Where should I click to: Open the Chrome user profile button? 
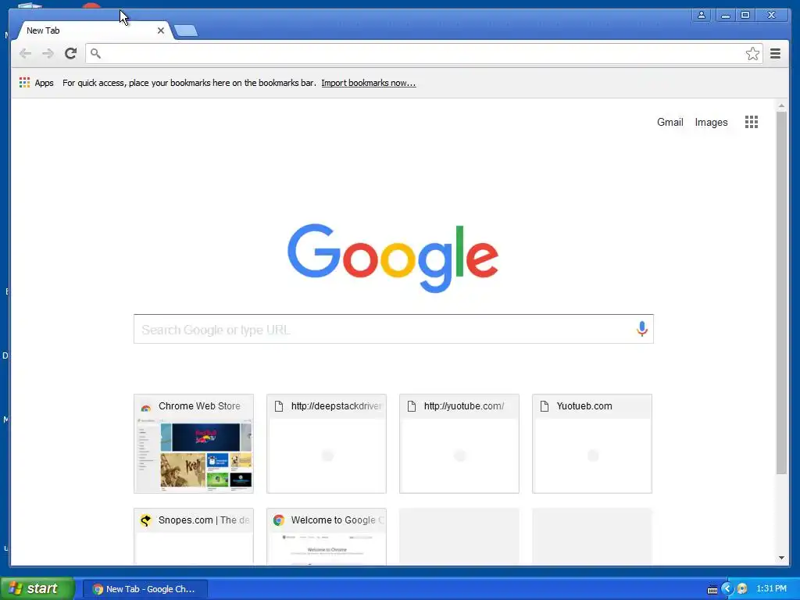702,15
